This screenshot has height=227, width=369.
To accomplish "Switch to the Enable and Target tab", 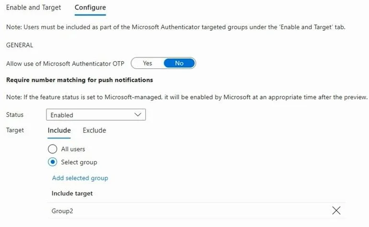I will click(34, 8).
